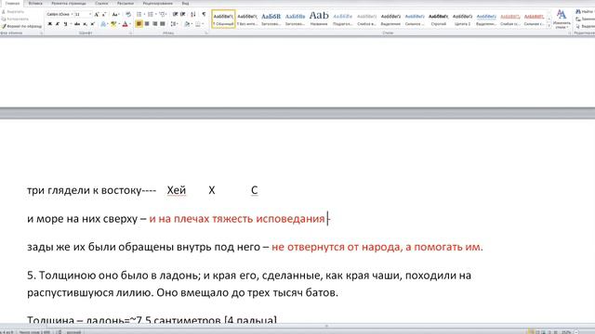
Task: Click red text 'тяжесть исповедания'
Action: click(269, 219)
